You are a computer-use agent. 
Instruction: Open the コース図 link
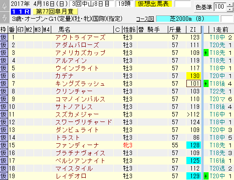[x=145, y=19]
